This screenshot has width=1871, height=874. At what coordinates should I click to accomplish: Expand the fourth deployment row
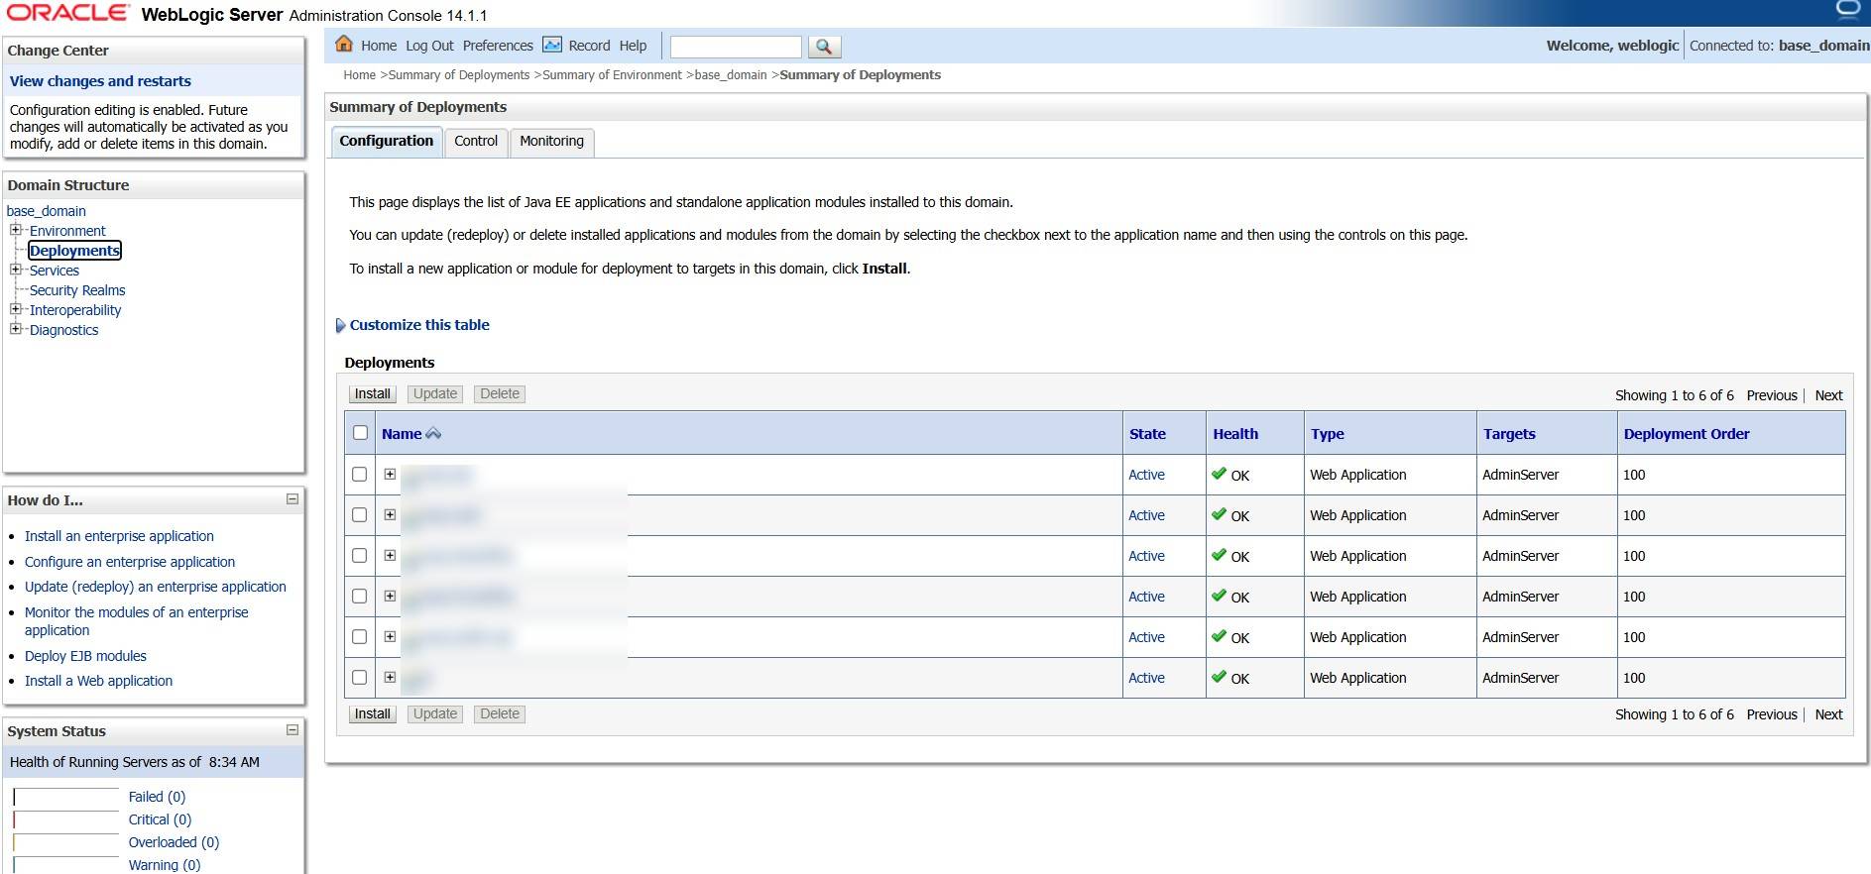[390, 597]
